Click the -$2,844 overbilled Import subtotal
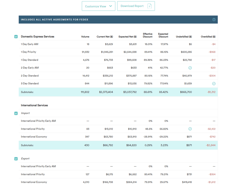The height and width of the screenshot is (184, 235). point(211,145)
